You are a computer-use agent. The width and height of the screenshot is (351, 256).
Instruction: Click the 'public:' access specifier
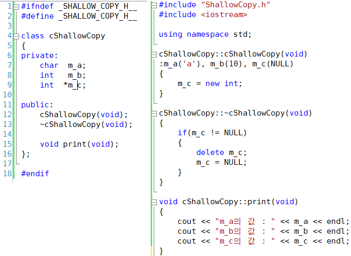(37, 105)
